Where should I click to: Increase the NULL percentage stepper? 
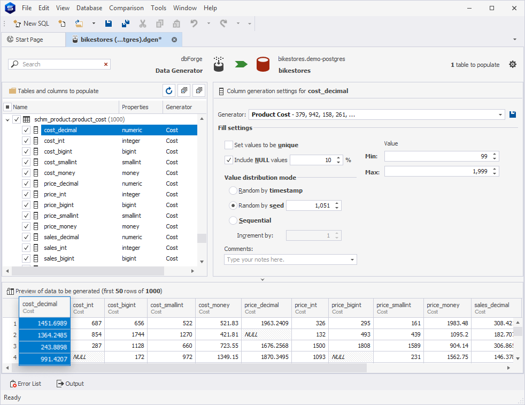pos(338,158)
